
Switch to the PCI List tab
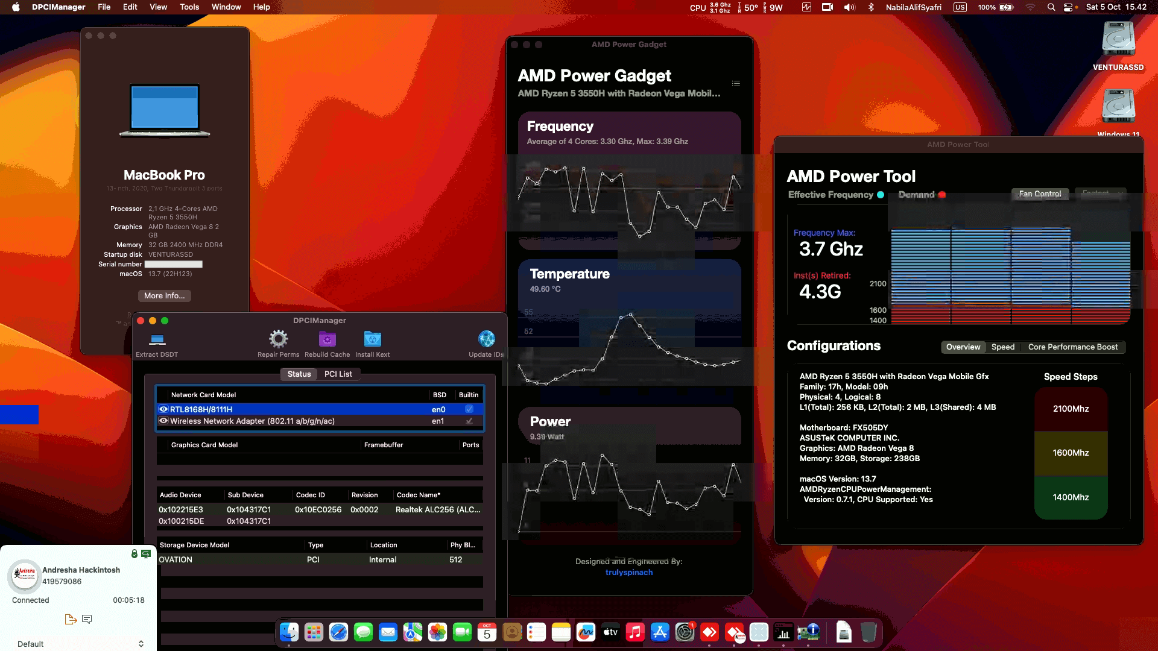(x=339, y=374)
